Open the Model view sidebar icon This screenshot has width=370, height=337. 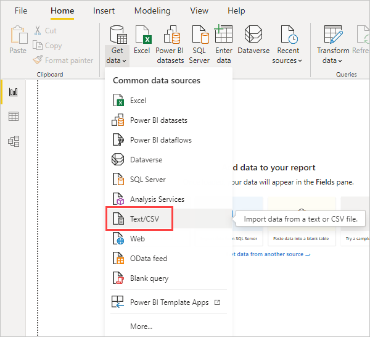point(14,141)
